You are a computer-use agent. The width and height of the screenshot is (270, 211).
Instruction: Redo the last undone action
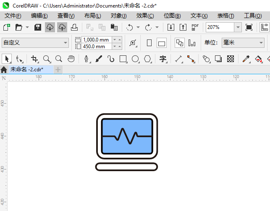coord(148,27)
